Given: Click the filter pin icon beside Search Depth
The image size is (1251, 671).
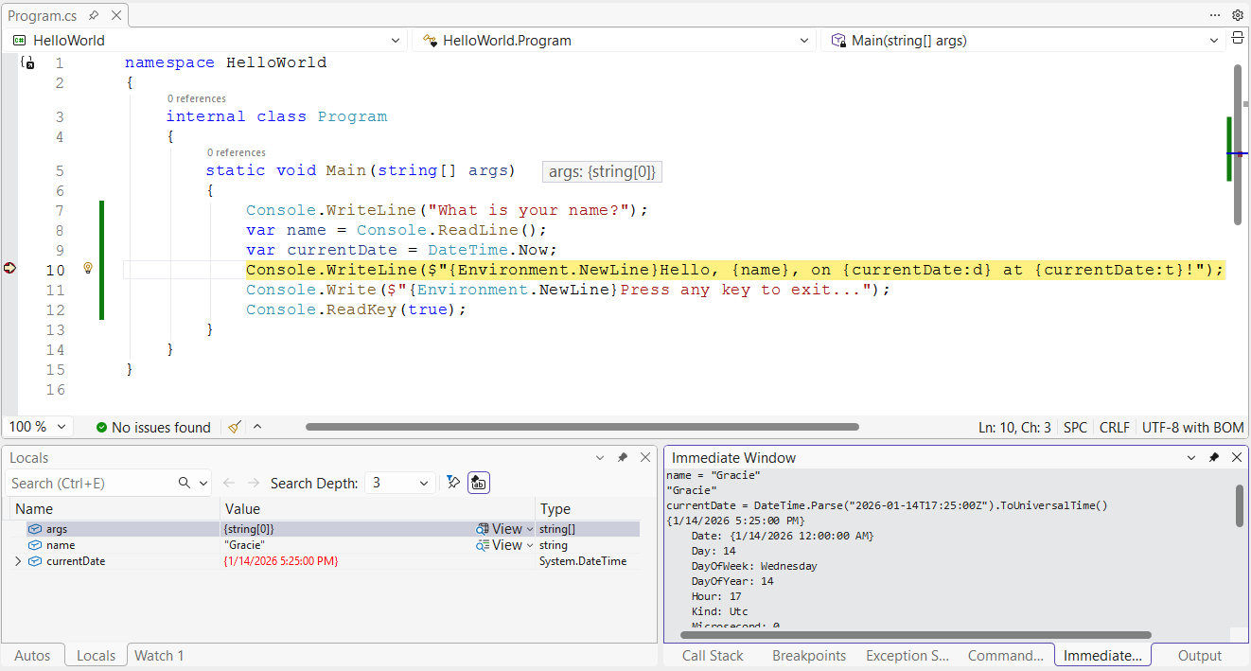Looking at the screenshot, I should tap(452, 482).
